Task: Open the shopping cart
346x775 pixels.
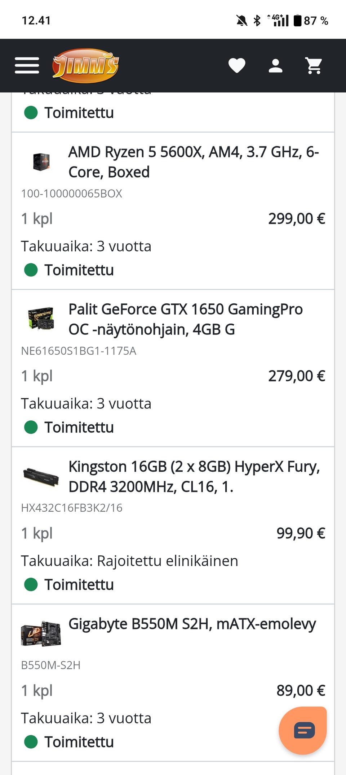Action: click(314, 66)
